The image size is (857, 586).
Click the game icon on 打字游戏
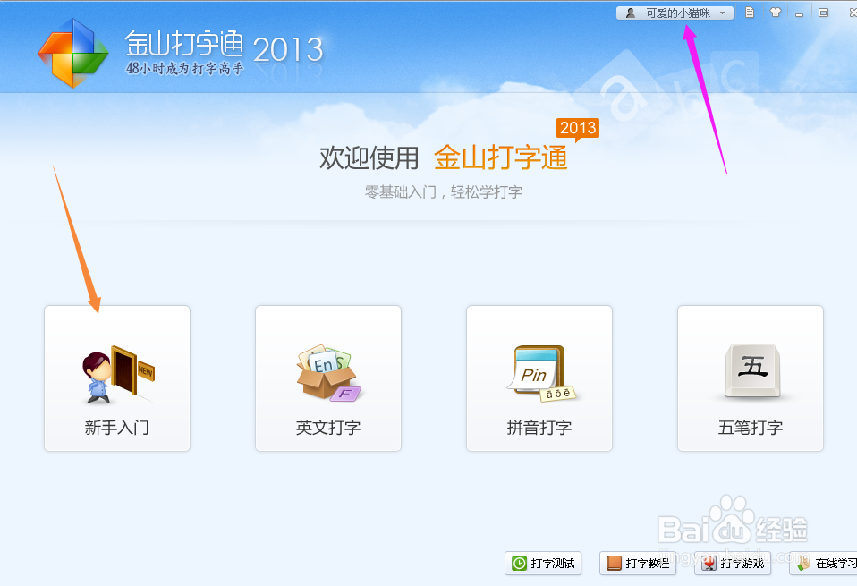pos(709,563)
